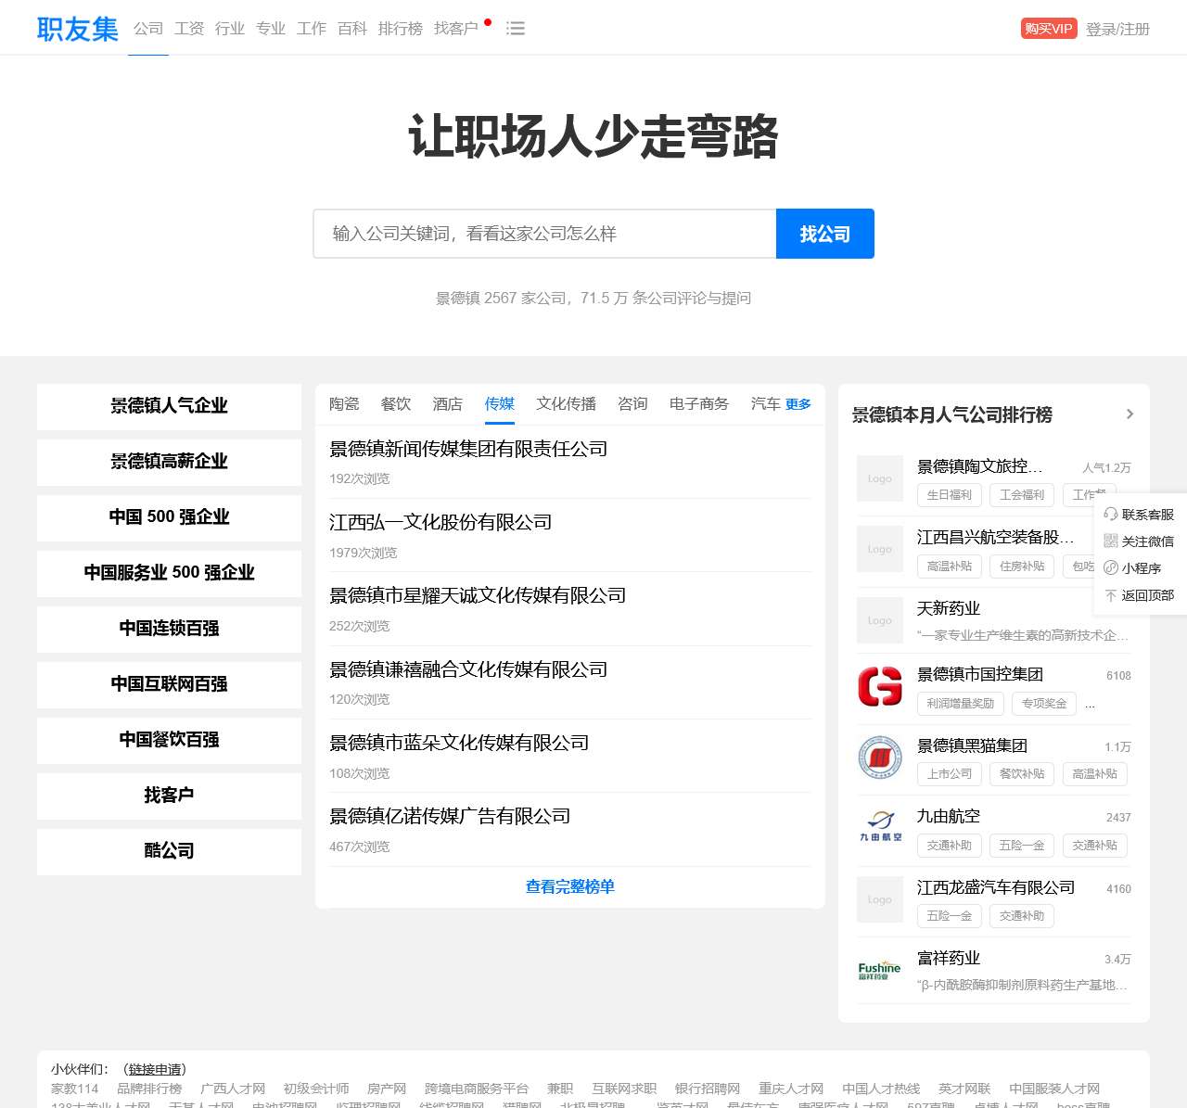This screenshot has height=1108, width=1187.
Task: Open 景德镇人气企业 sidebar button
Action: point(169,406)
